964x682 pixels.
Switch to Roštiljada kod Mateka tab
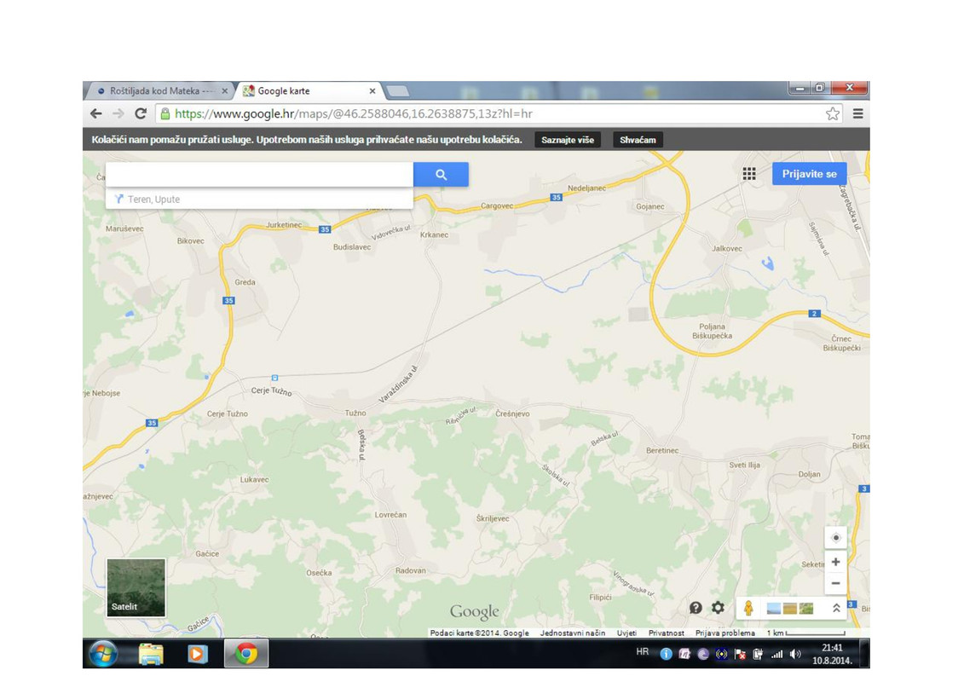160,91
